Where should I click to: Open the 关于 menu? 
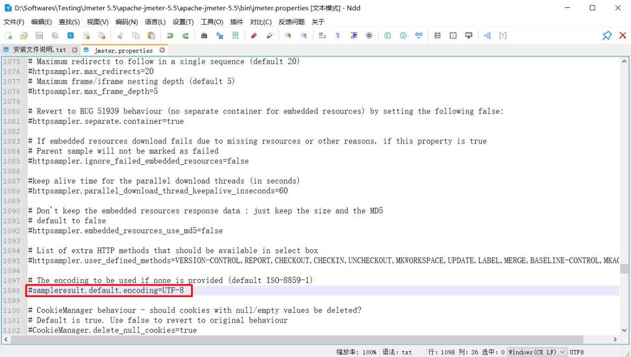[318, 21]
